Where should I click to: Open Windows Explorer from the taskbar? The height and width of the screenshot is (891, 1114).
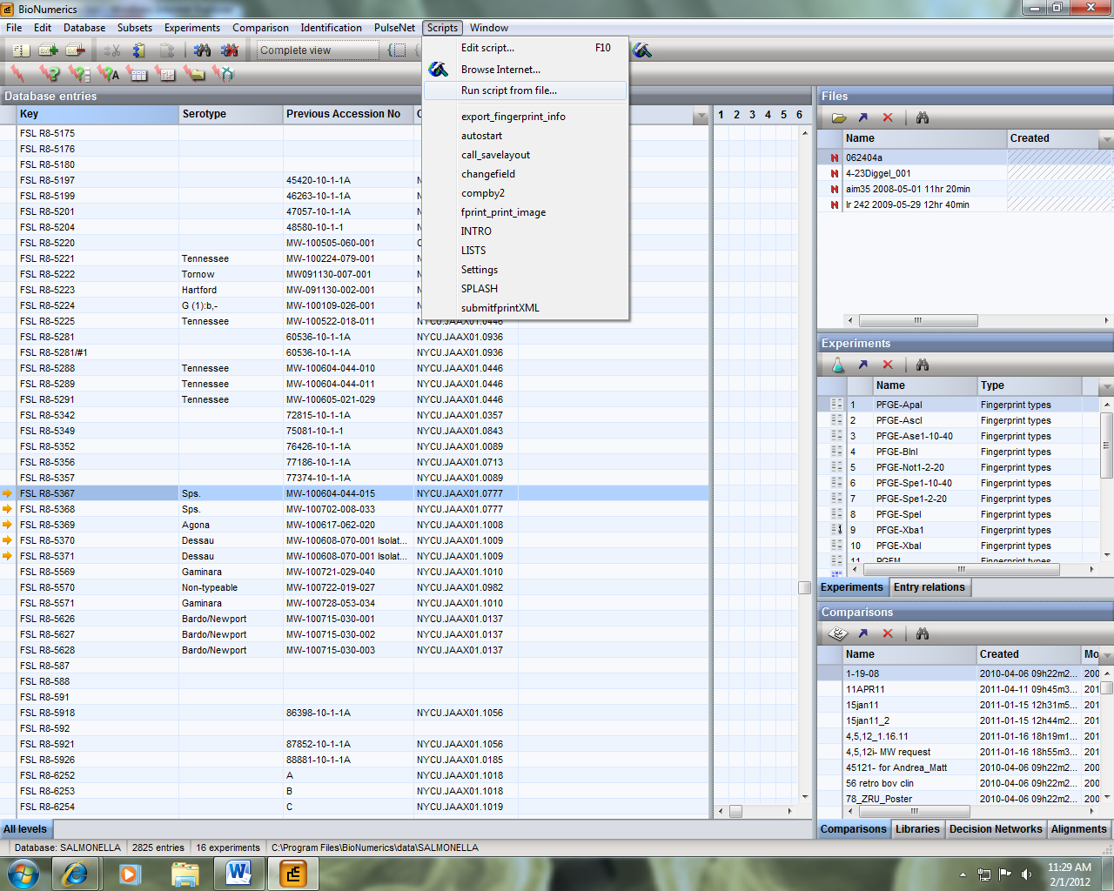(185, 873)
